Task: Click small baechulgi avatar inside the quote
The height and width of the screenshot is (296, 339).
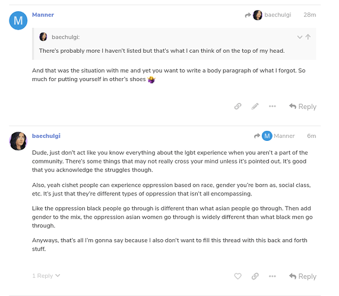Action: (43, 37)
